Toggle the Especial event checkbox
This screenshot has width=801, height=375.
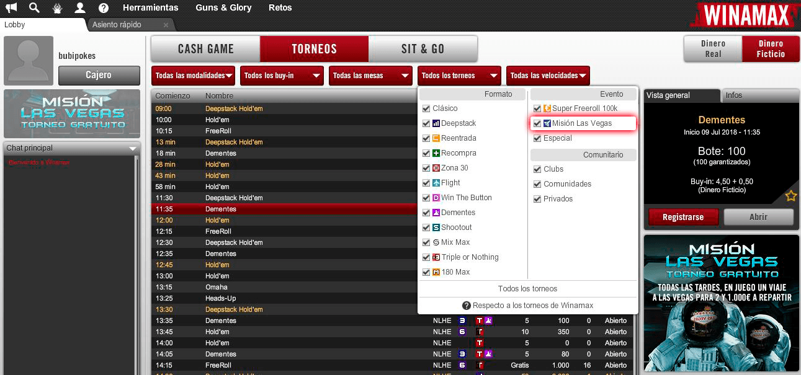tap(537, 138)
